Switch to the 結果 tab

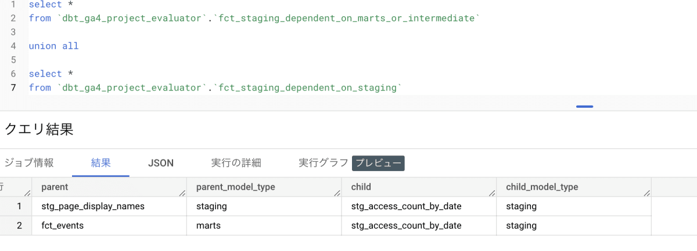(x=100, y=163)
